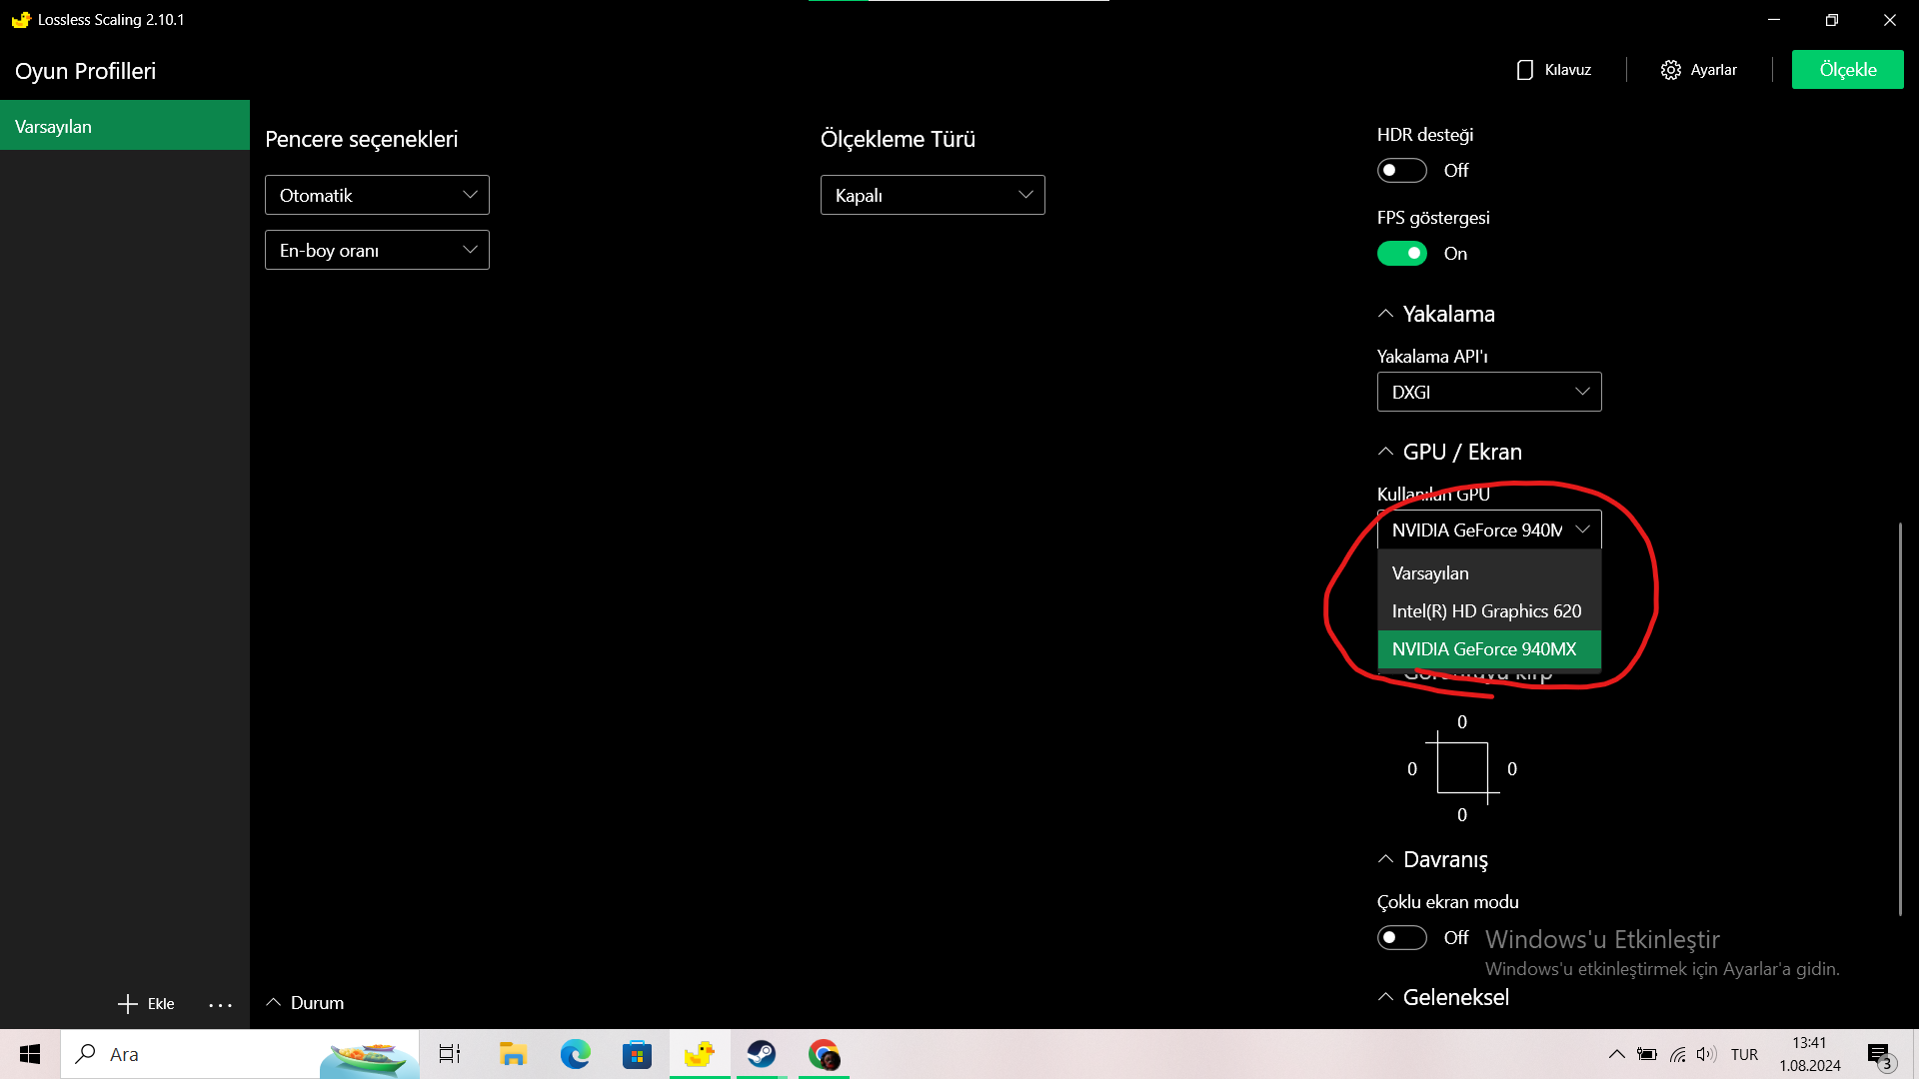Enable the HDR desteği toggle
The height and width of the screenshot is (1079, 1919).
pyautogui.click(x=1401, y=171)
